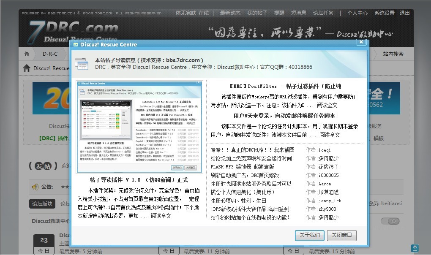This screenshot has height=255, width=431.
Task: Click the home icon in the navigation bar
Action: click(x=27, y=54)
